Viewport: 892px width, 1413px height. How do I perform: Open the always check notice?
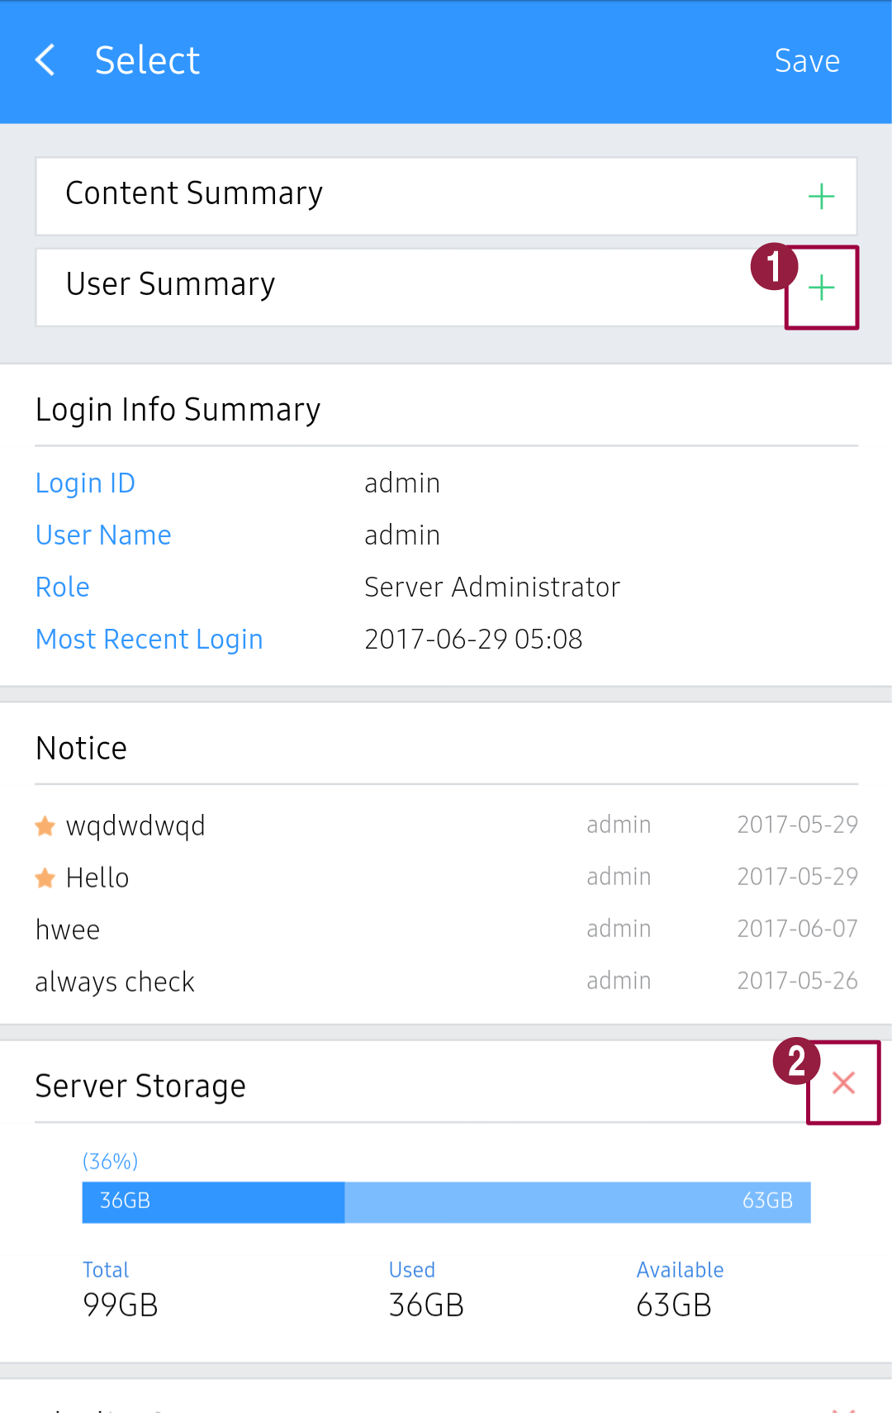tap(115, 982)
